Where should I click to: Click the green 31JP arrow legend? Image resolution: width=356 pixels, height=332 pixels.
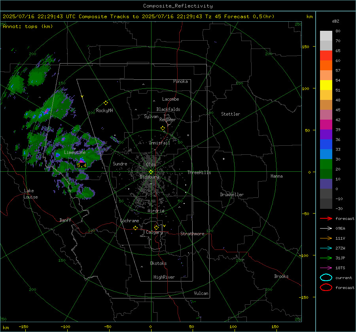click(x=326, y=258)
